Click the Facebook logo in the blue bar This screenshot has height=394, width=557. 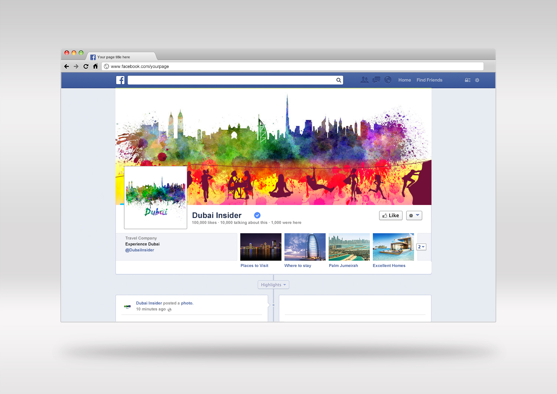pos(120,80)
